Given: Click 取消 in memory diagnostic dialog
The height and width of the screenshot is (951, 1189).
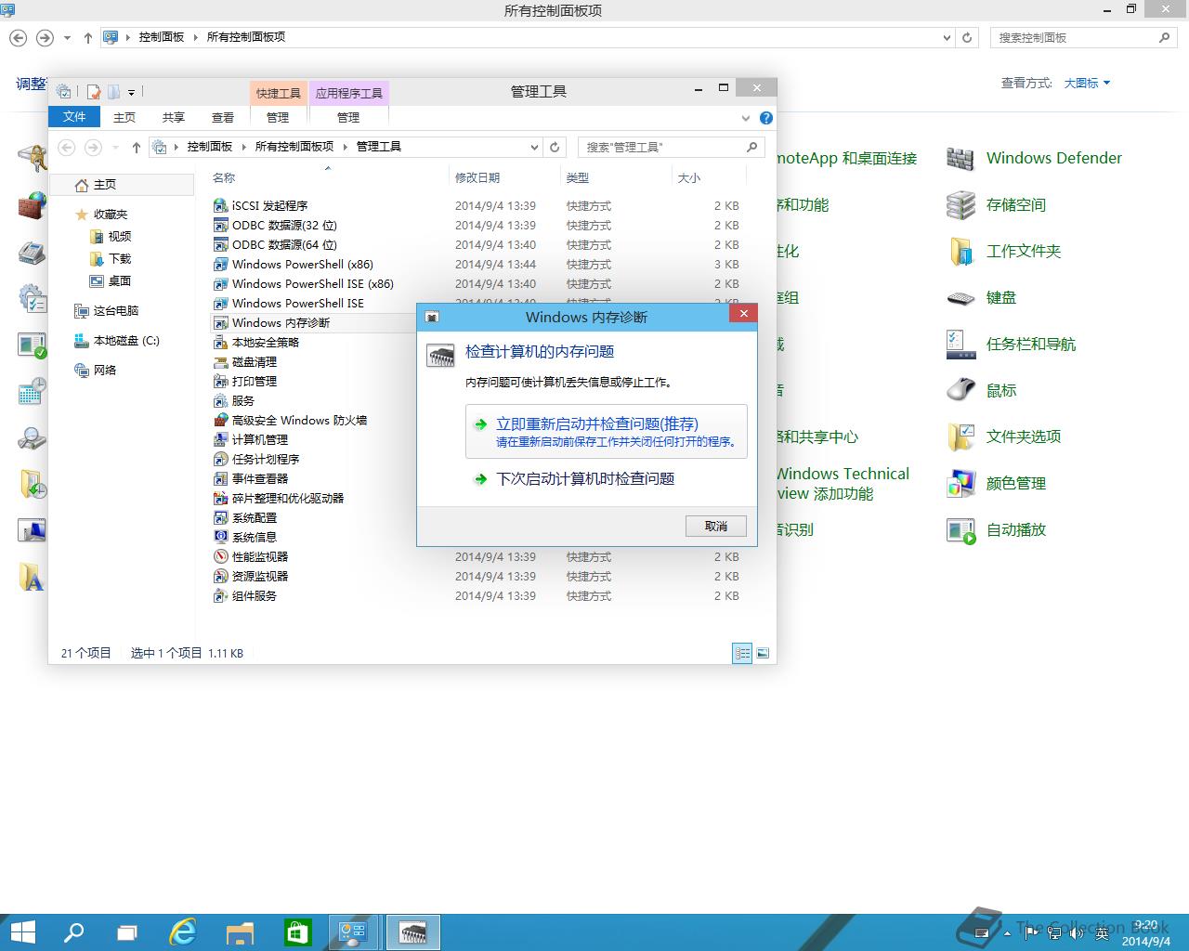Looking at the screenshot, I should coord(716,526).
